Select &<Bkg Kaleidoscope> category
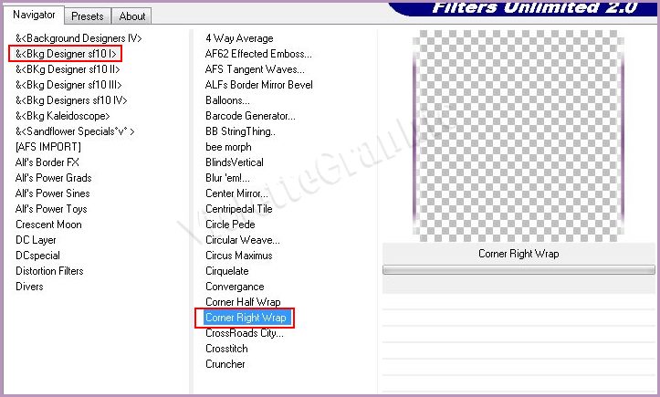The image size is (660, 397). (62, 116)
